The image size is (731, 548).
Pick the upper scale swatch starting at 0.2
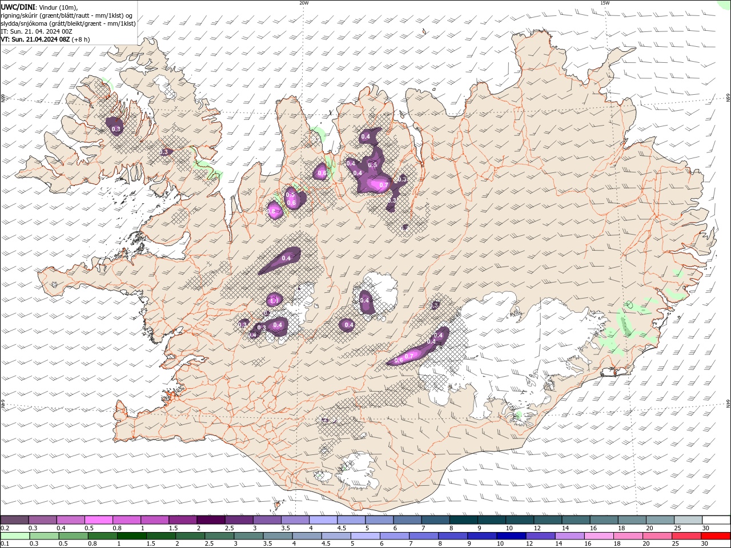coord(15,520)
